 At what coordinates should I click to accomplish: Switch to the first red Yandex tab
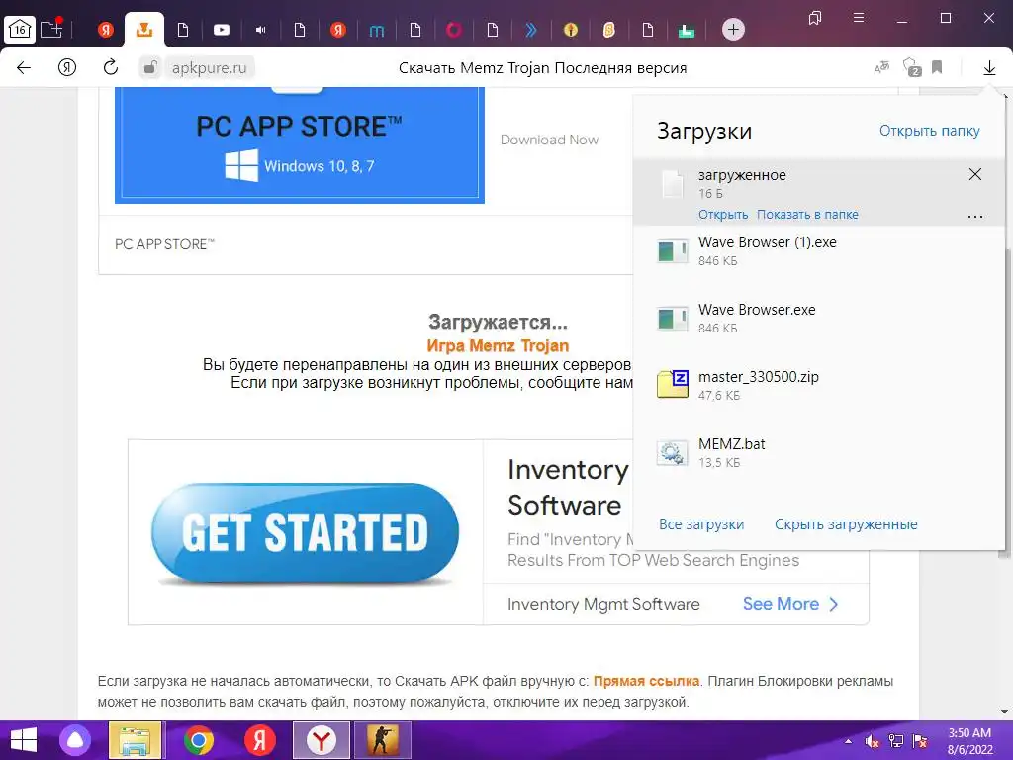(x=105, y=30)
